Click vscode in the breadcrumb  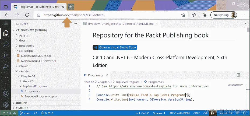coord(89,82)
